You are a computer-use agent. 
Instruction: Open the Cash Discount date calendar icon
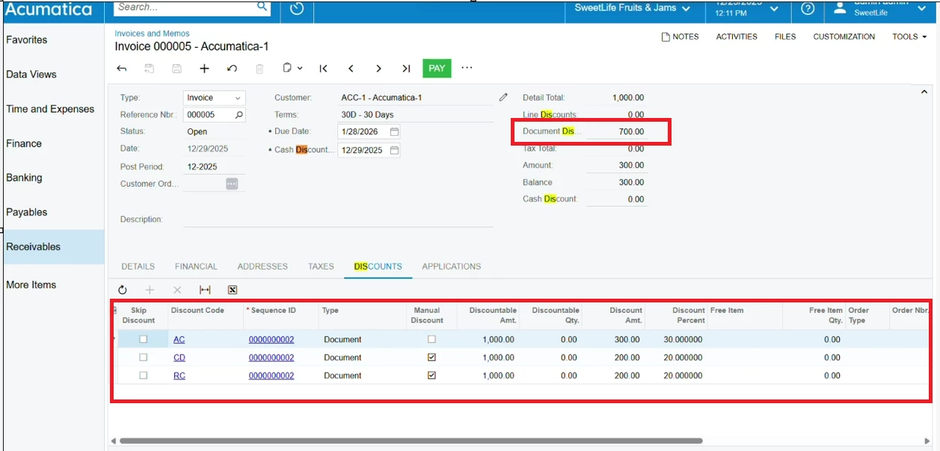pos(394,150)
